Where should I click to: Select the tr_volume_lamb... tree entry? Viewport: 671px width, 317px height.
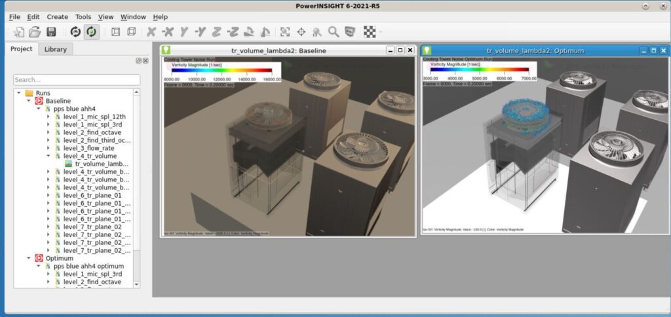(x=102, y=164)
